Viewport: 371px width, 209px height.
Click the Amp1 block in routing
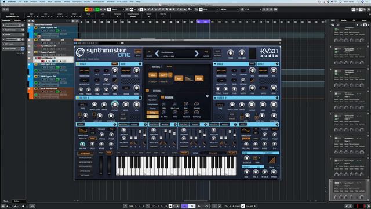point(199,78)
